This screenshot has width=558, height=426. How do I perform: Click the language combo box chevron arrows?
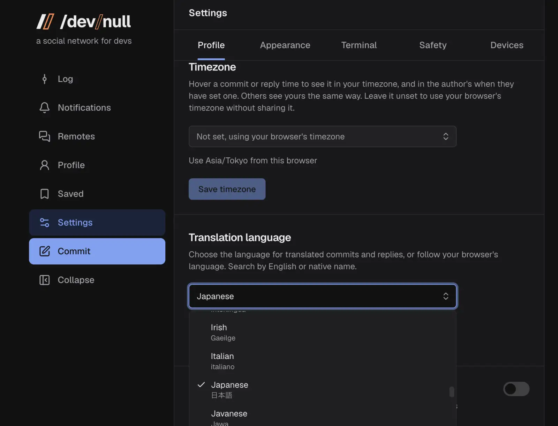click(446, 296)
